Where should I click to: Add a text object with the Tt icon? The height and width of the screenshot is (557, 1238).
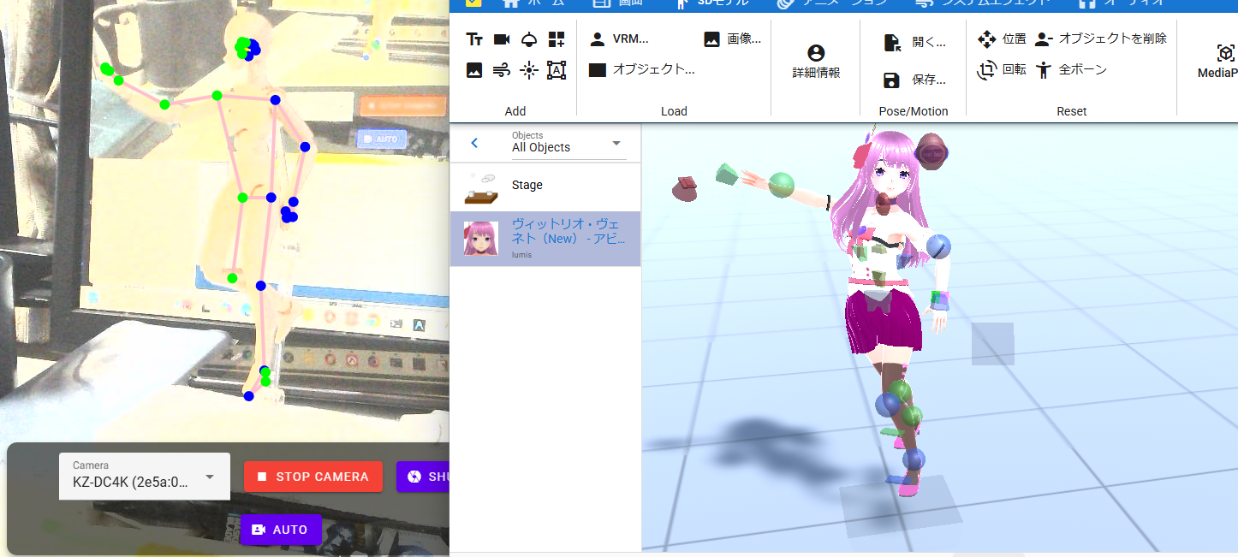(x=474, y=39)
